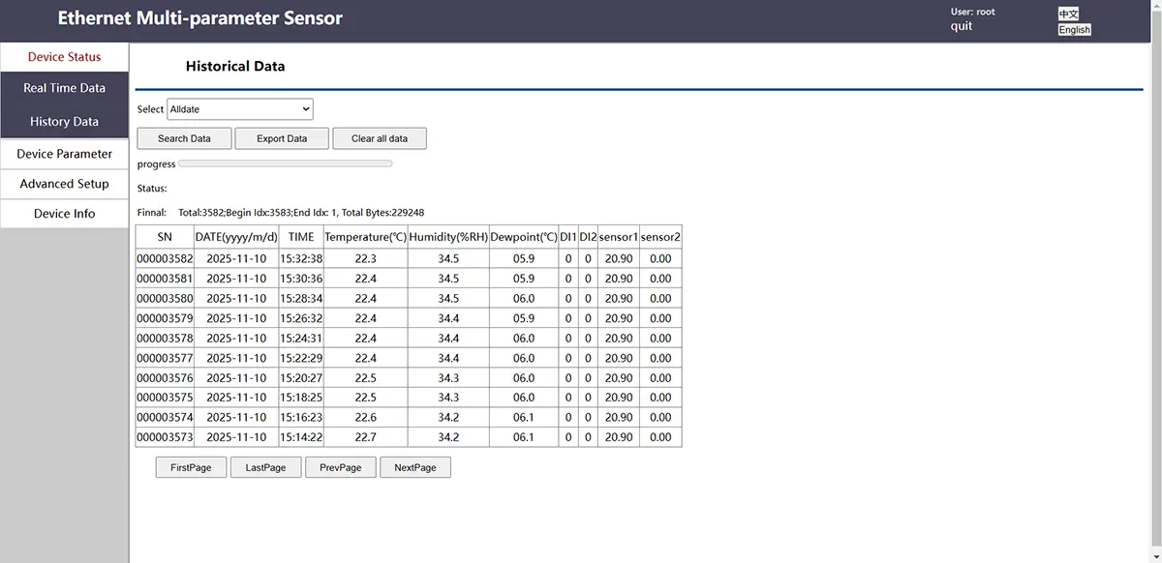Click the Dewpoint(℃) column header
The width and height of the screenshot is (1162, 563).
click(524, 237)
